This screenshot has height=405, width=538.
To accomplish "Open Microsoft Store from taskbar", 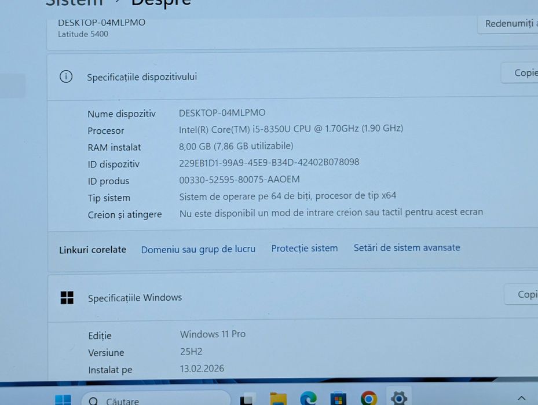I will [338, 399].
